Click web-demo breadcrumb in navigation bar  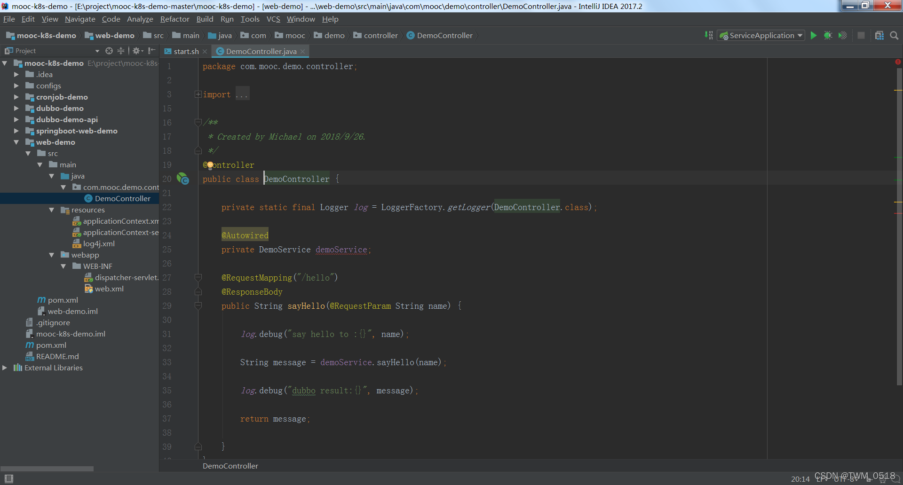point(110,35)
